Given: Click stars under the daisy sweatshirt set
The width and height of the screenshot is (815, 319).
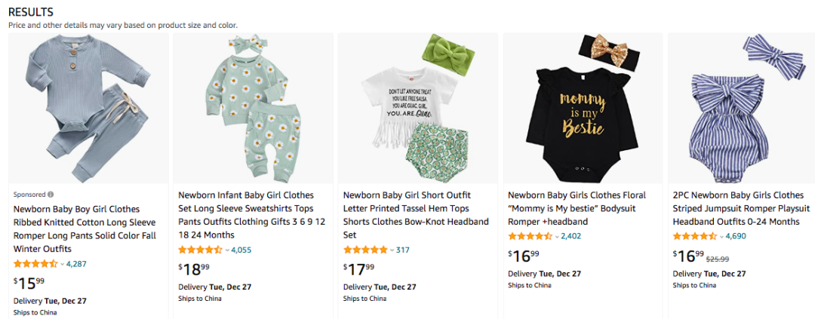Looking at the screenshot, I should click(200, 250).
